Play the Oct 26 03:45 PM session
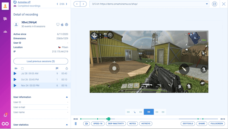The width and height of the screenshot is (228, 129). point(15,80)
